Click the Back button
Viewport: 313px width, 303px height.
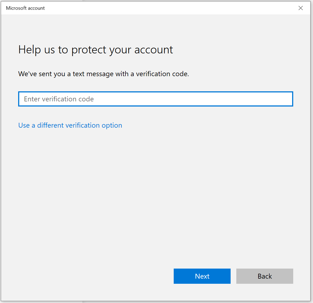264,276
